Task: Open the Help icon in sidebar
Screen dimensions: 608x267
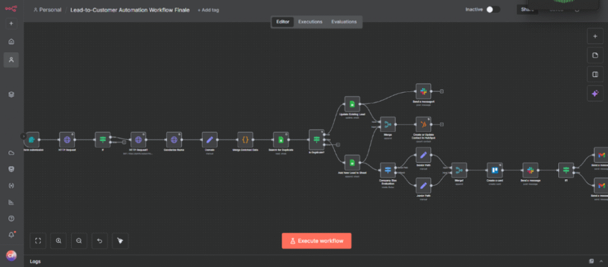Action: (11, 218)
